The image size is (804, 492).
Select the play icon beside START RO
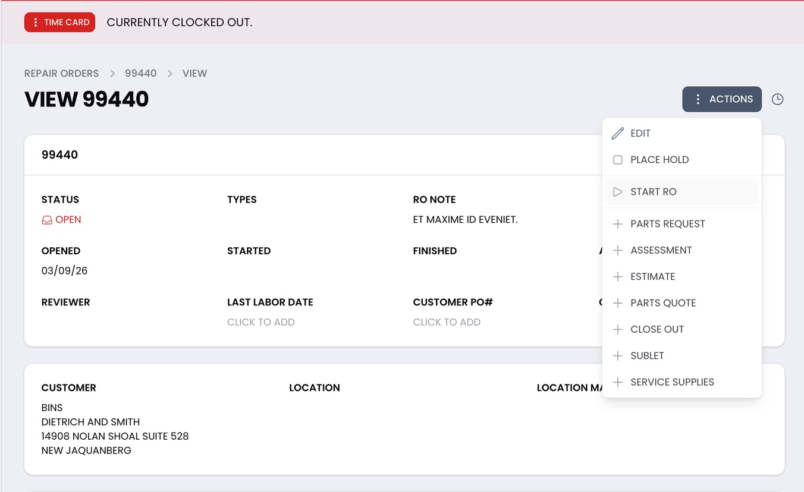coord(618,191)
